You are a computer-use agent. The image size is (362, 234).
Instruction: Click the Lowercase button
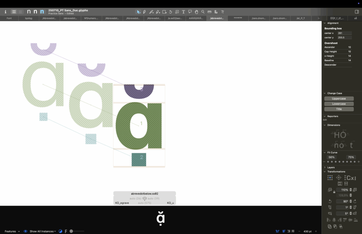click(x=339, y=104)
